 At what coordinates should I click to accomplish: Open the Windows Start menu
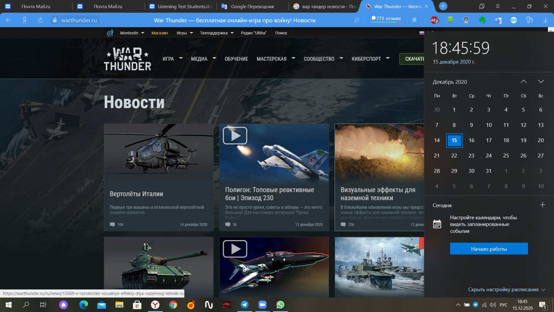[8, 305]
